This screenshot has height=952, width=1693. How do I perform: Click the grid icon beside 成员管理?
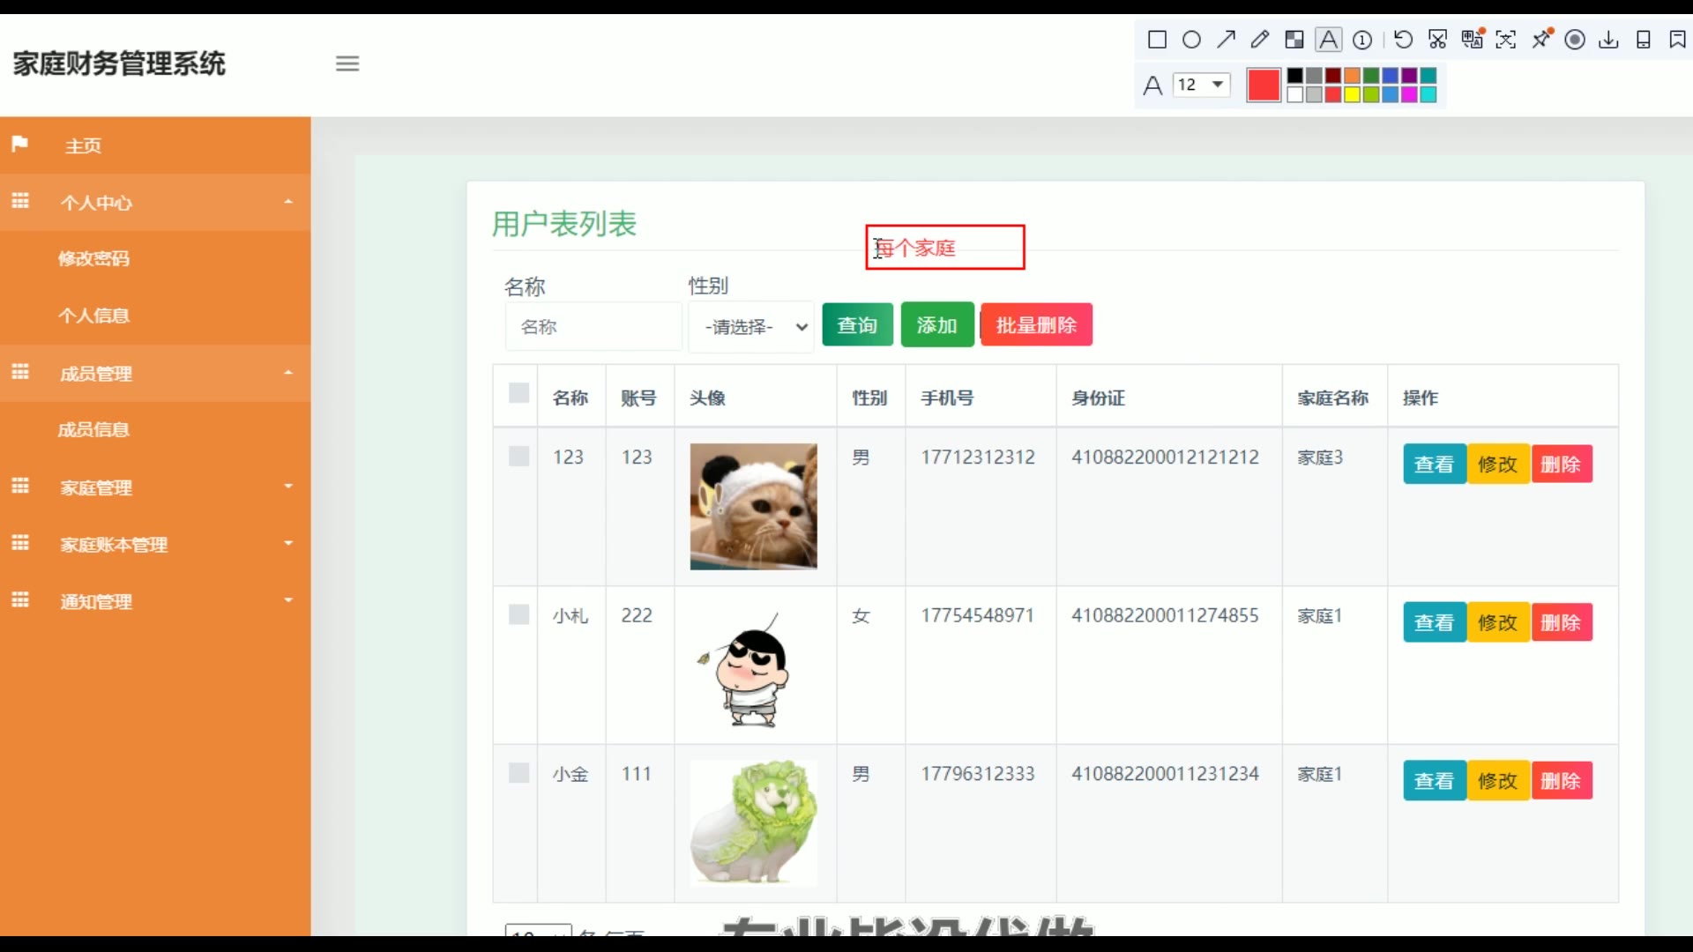click(20, 372)
